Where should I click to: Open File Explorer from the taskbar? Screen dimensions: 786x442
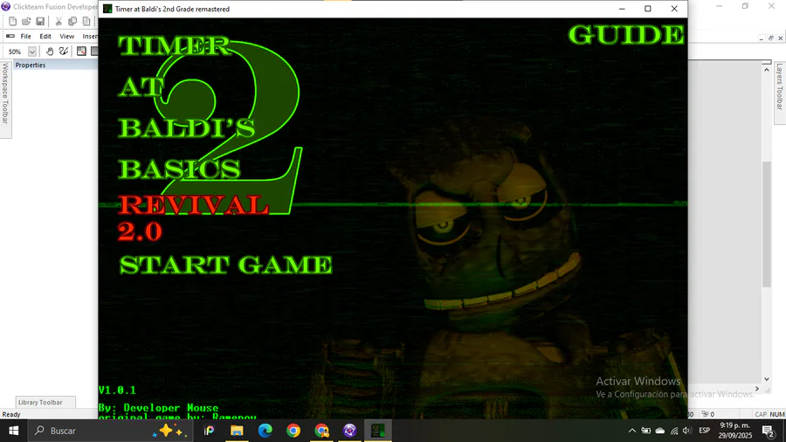click(237, 431)
